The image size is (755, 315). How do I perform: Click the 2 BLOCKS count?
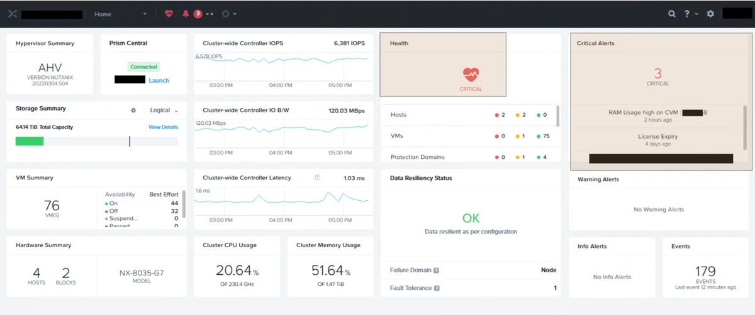(65, 275)
